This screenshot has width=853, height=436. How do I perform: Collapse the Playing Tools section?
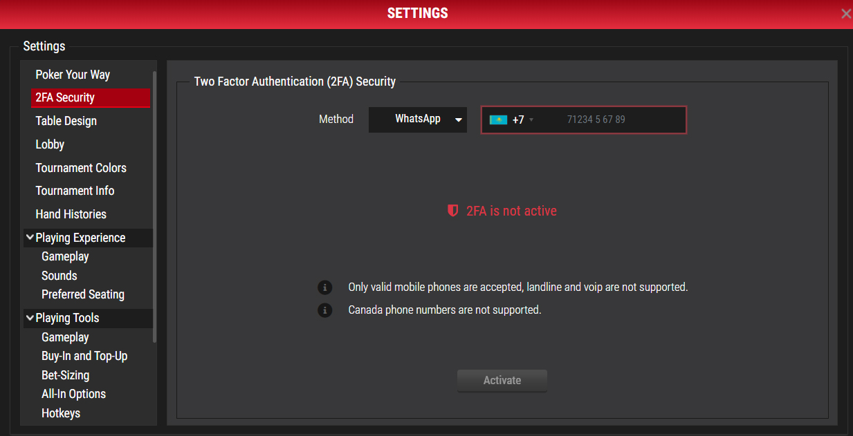pos(30,318)
